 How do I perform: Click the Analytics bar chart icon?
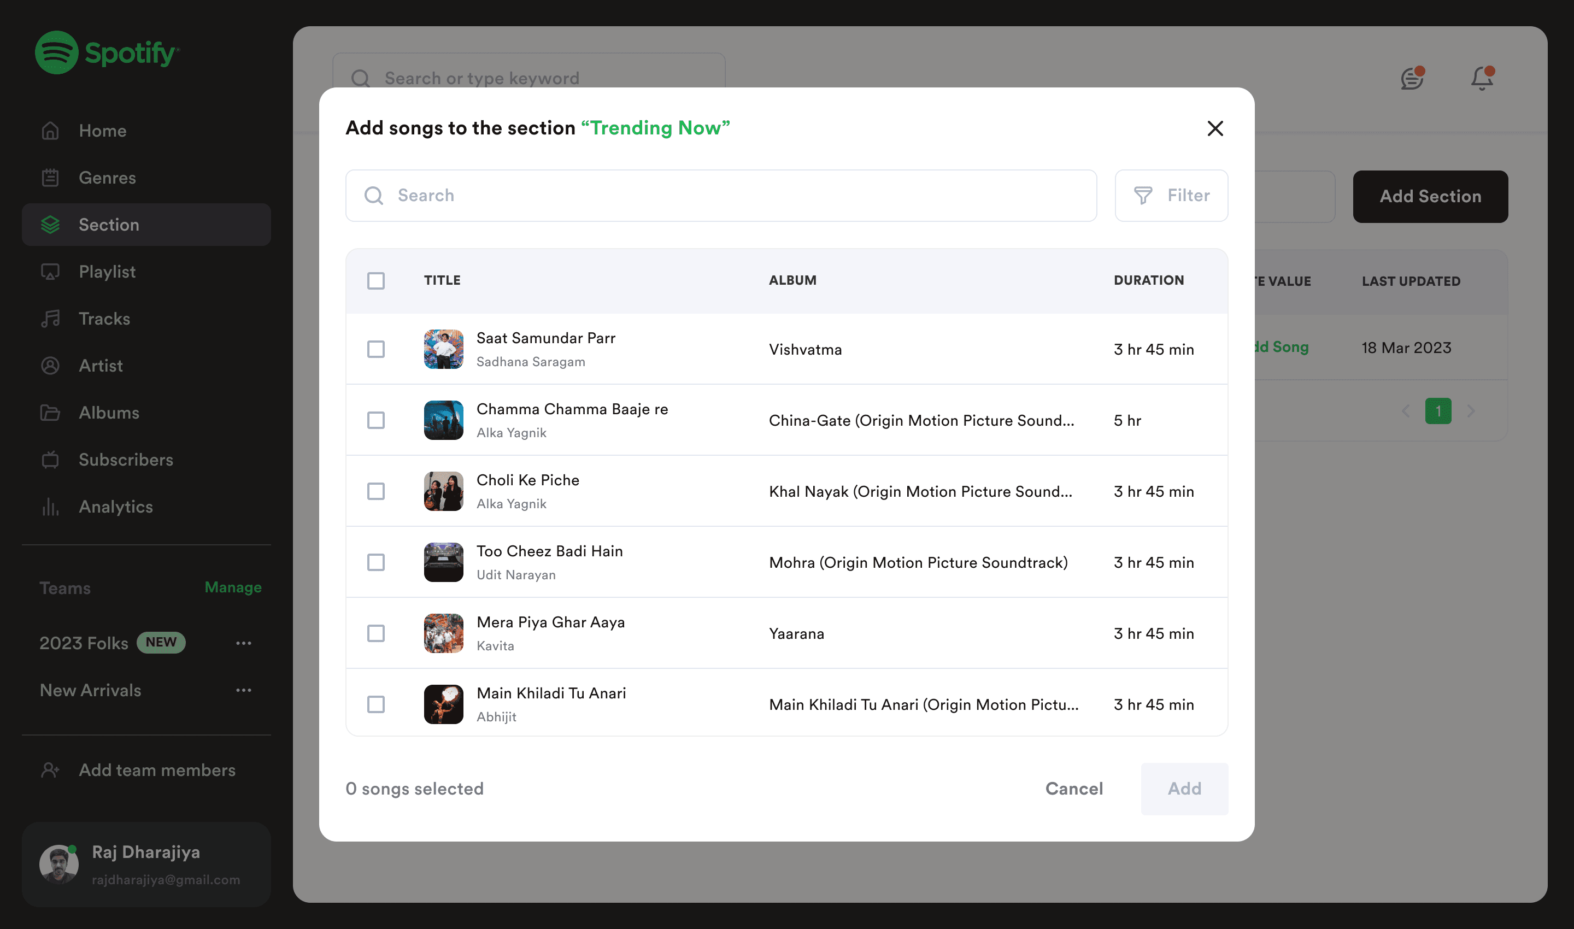click(50, 507)
